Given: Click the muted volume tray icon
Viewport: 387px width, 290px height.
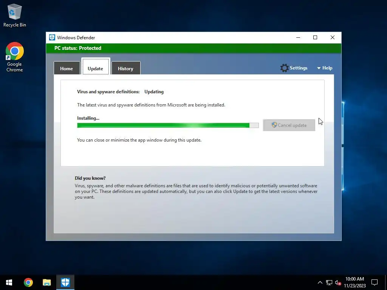Looking at the screenshot, I should point(338,282).
